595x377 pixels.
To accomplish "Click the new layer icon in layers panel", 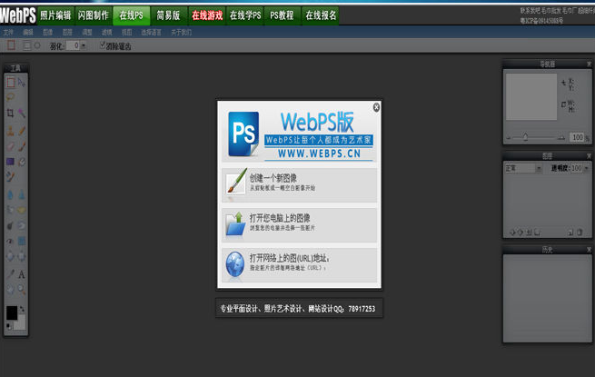I will (x=570, y=232).
